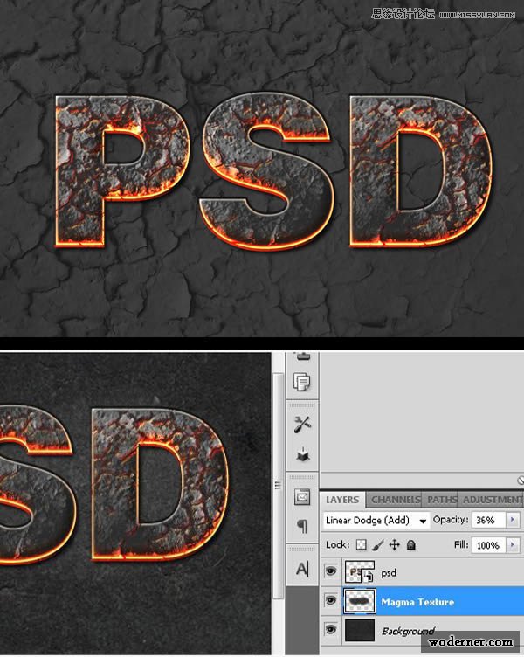This screenshot has width=524, height=657.
Task: Toggle lock all padlock icon
Action: (411, 544)
